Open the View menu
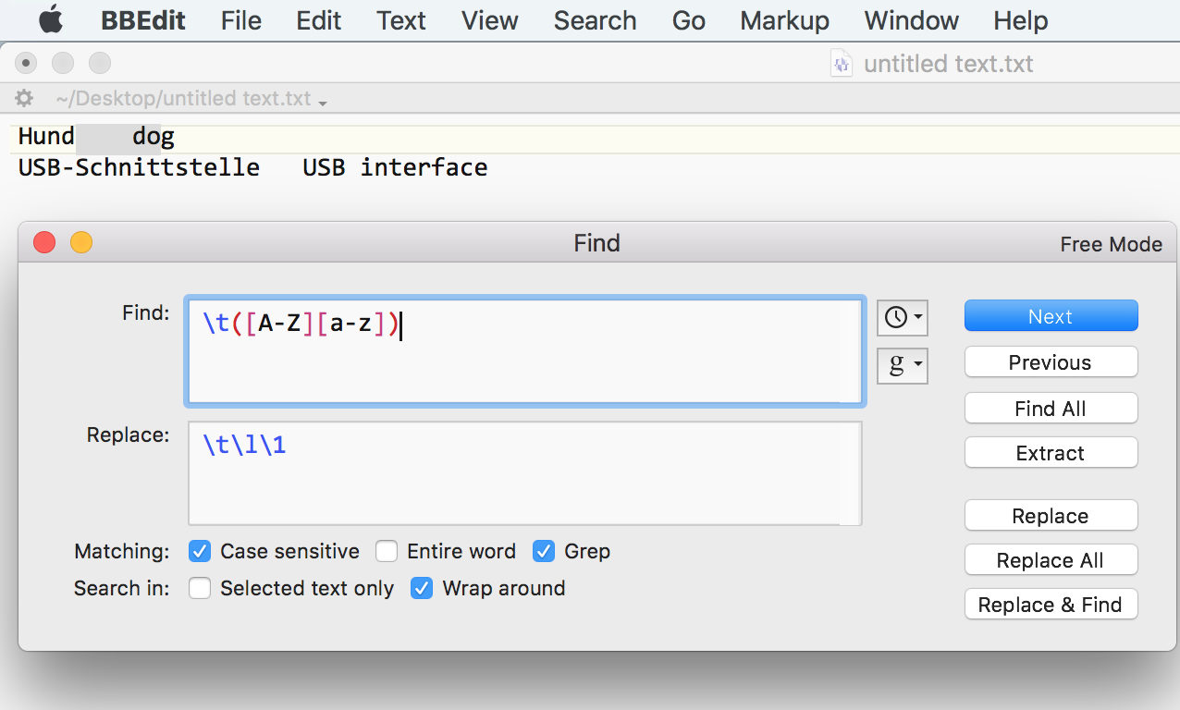 click(x=490, y=20)
